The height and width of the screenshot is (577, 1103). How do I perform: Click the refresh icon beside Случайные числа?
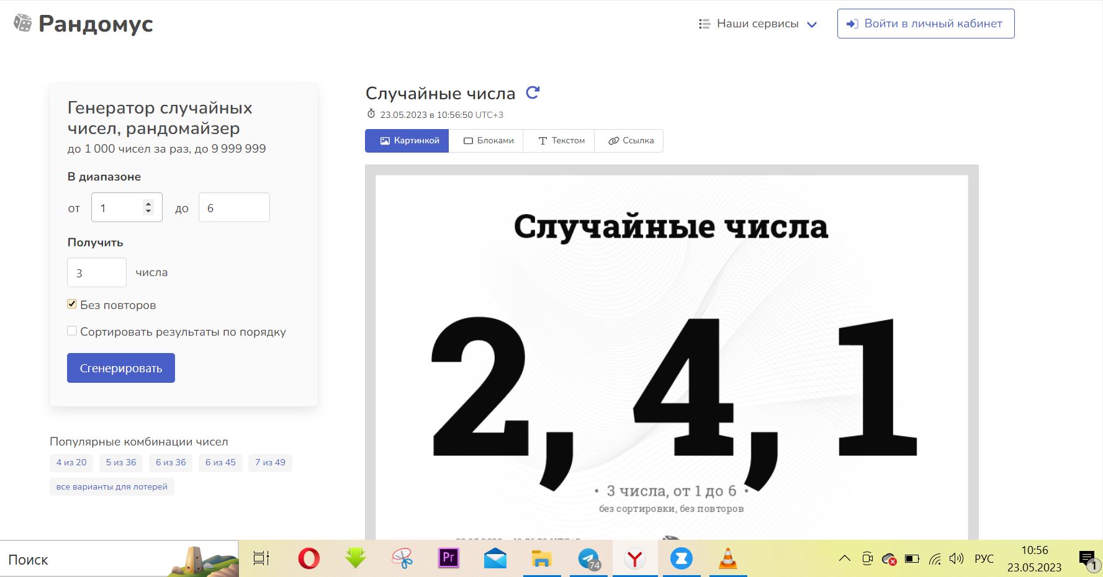pyautogui.click(x=533, y=93)
